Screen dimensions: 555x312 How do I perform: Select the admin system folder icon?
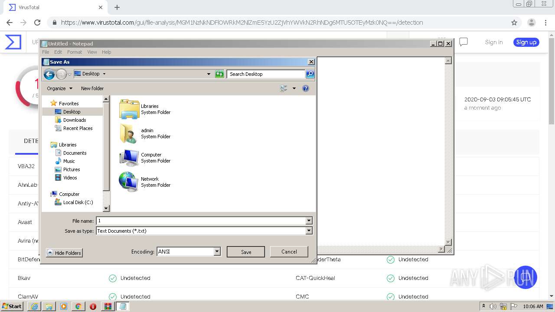coord(129,133)
